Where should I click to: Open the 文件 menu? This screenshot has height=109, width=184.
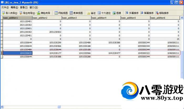5,7
